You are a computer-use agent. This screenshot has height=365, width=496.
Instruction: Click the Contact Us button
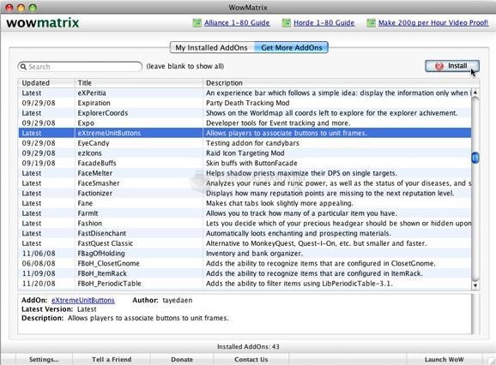click(251, 359)
